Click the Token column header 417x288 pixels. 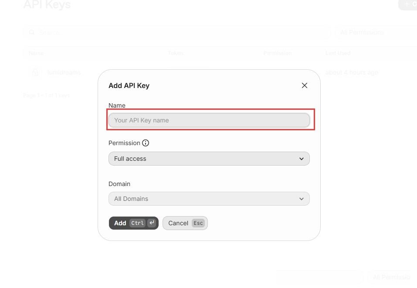[x=176, y=53]
